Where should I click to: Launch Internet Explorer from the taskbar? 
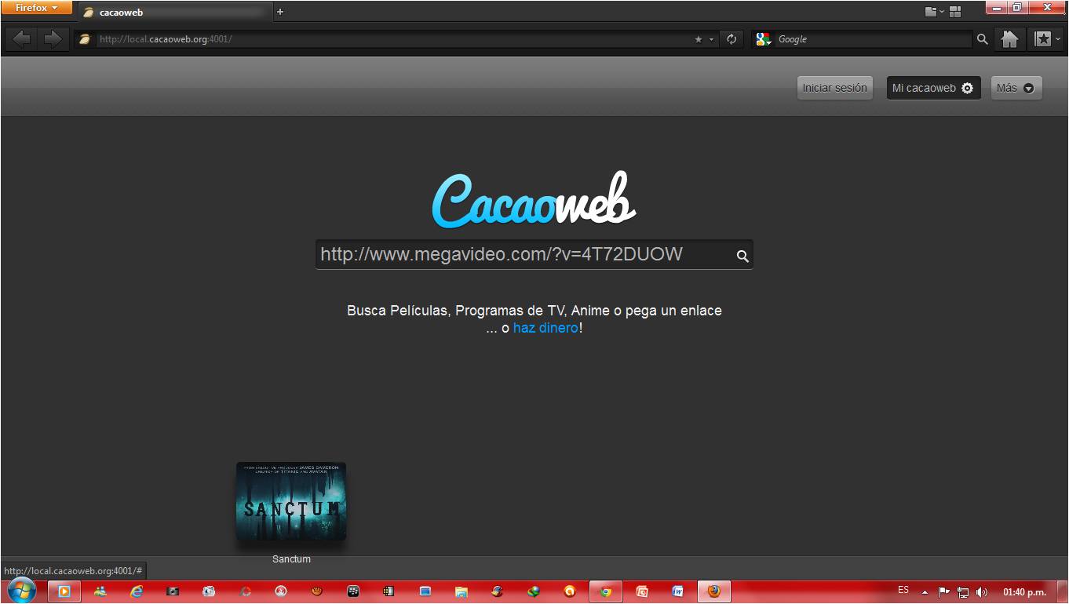tap(137, 591)
